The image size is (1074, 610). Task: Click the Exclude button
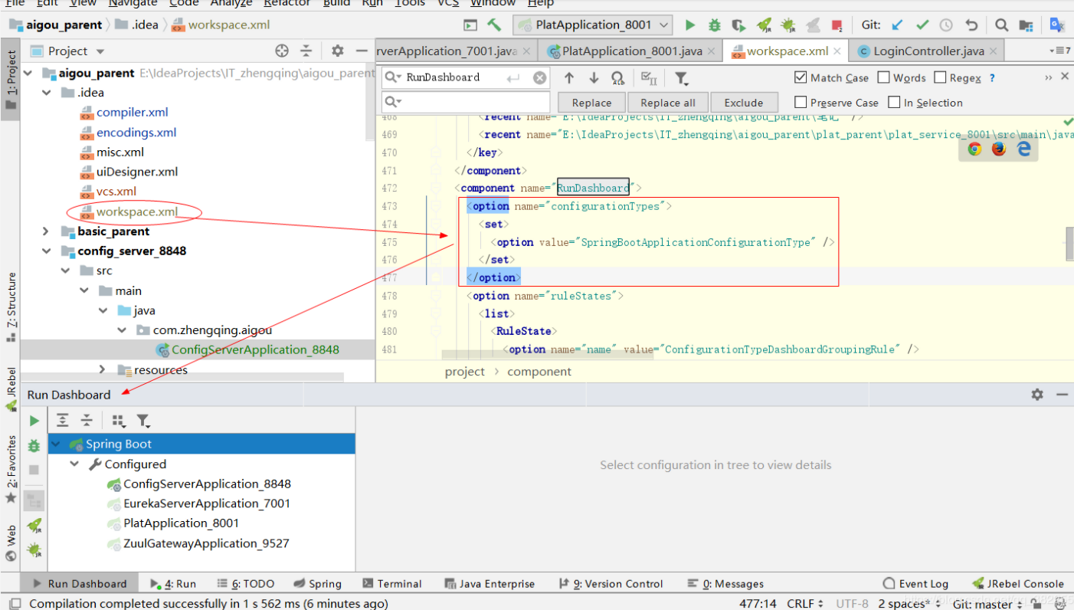[744, 103]
